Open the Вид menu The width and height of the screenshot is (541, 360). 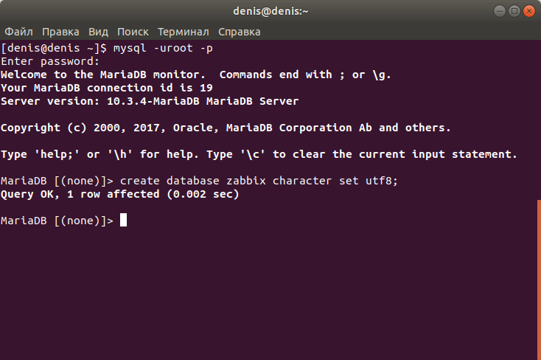[x=98, y=32]
